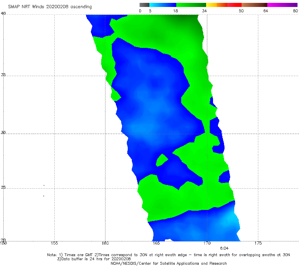Click the longitude label '165'

(x=156, y=243)
